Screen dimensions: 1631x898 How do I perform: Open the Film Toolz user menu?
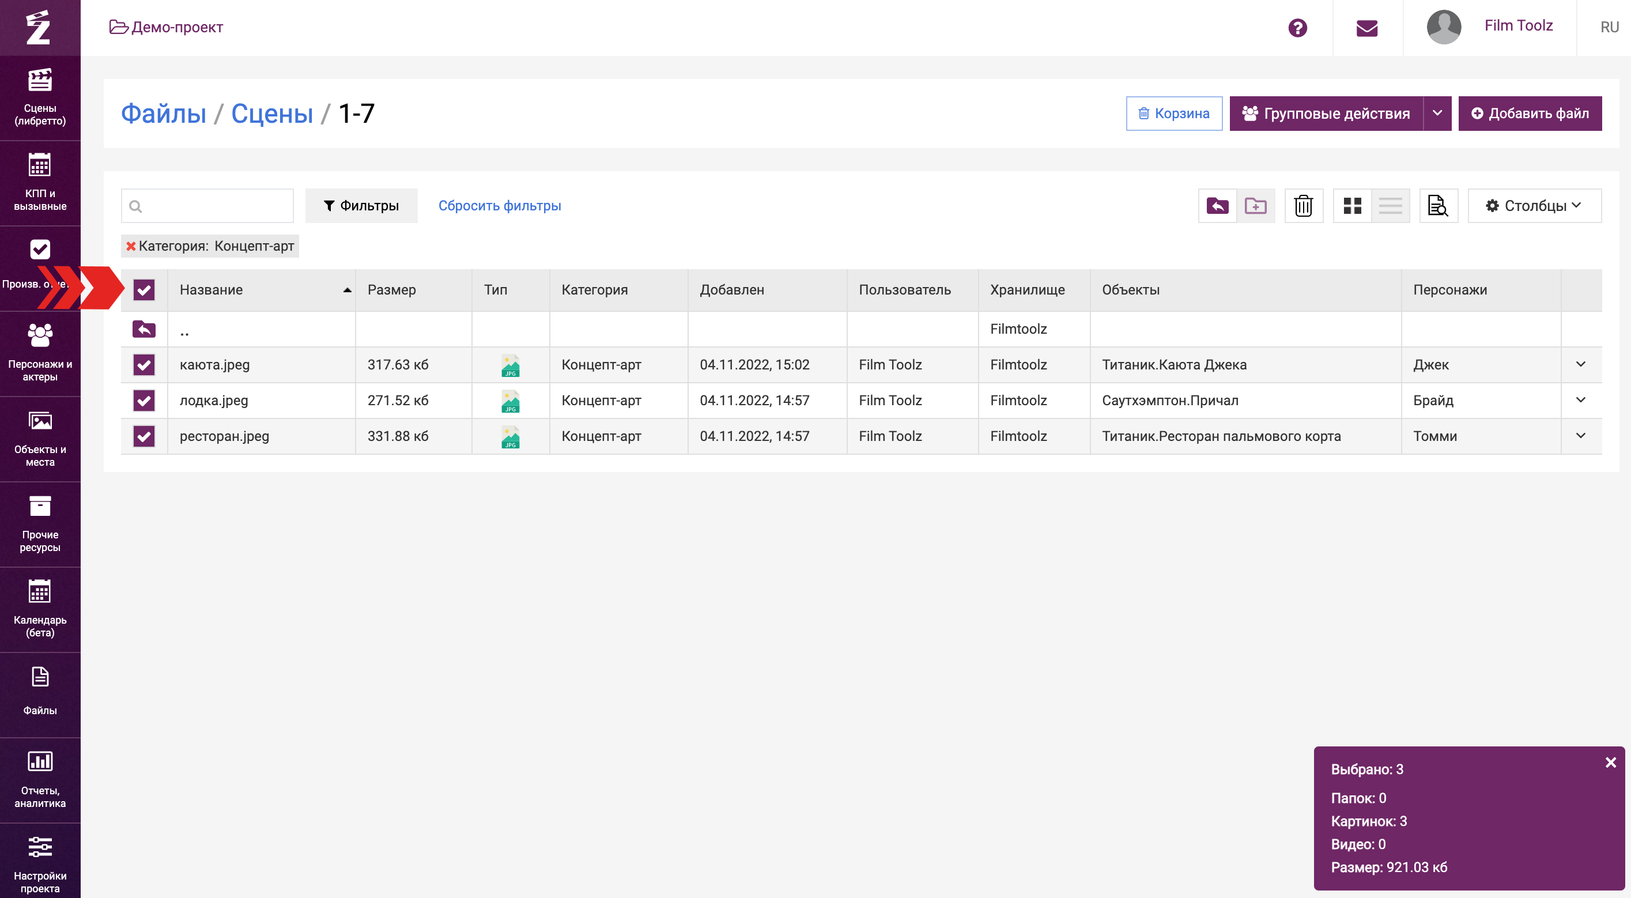pos(1518,25)
